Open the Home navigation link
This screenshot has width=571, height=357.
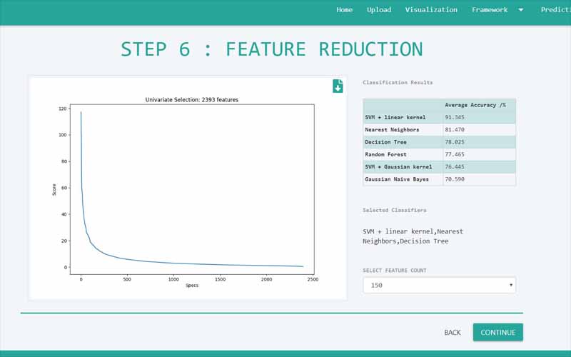click(x=344, y=10)
